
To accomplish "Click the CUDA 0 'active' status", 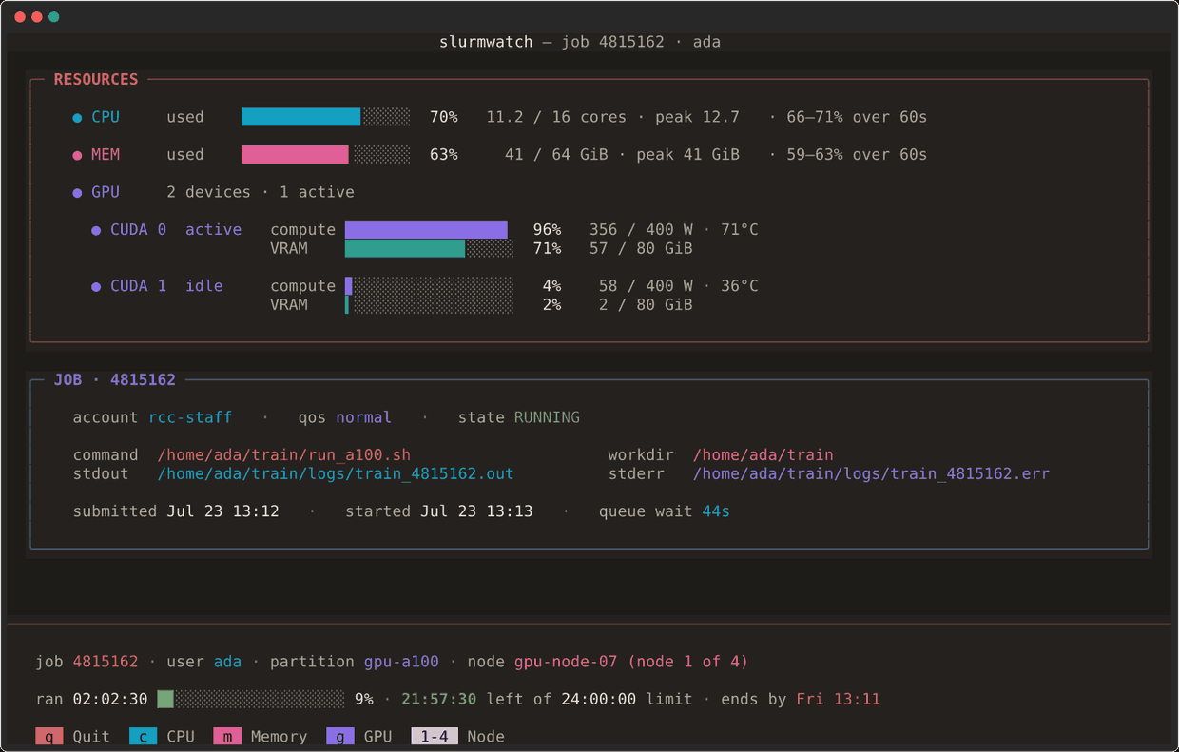I will coord(213,229).
